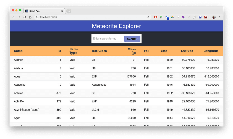Image resolution: width=233 pixels, height=139 pixels.
Task: Click the Acapulcoite rec class cell
Action: pyautogui.click(x=99, y=85)
